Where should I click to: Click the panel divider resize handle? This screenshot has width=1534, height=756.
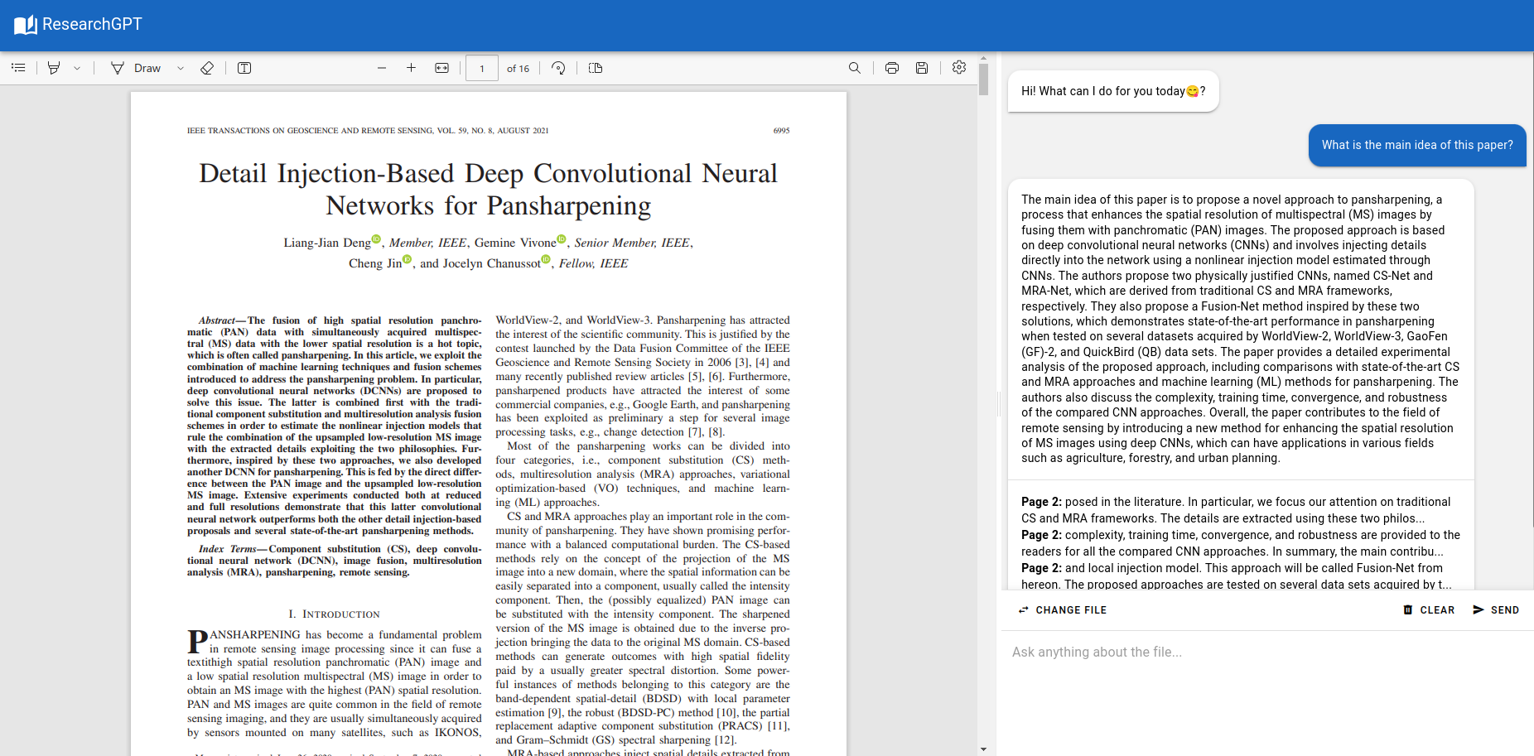click(x=998, y=404)
